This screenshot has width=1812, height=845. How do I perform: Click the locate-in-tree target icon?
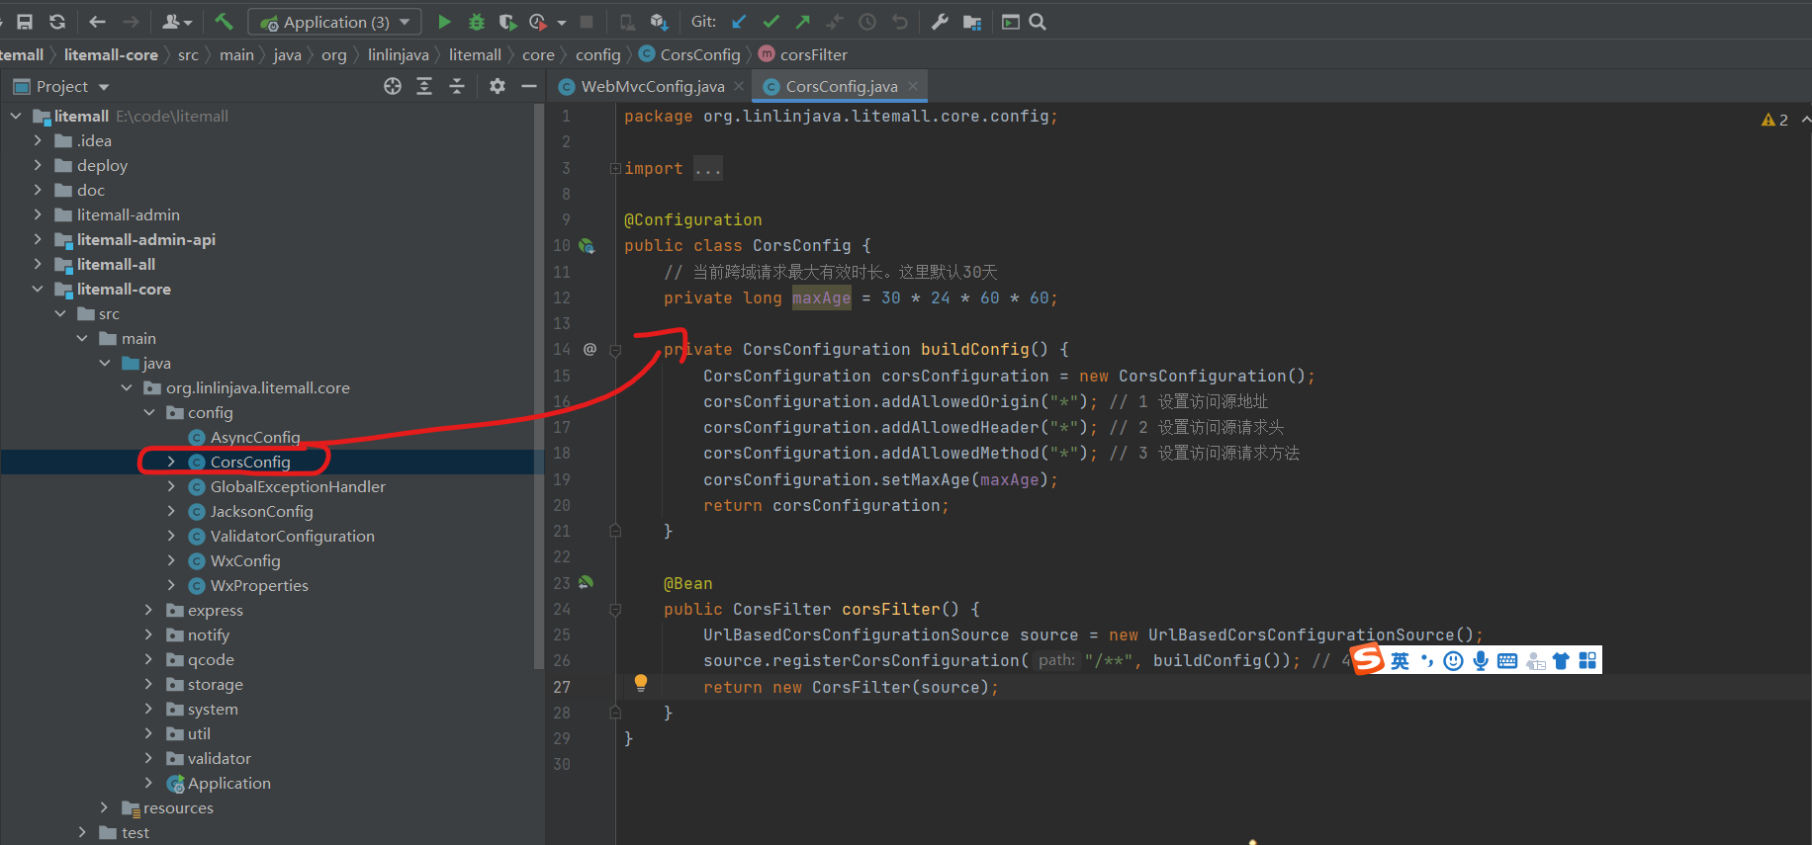click(x=393, y=87)
